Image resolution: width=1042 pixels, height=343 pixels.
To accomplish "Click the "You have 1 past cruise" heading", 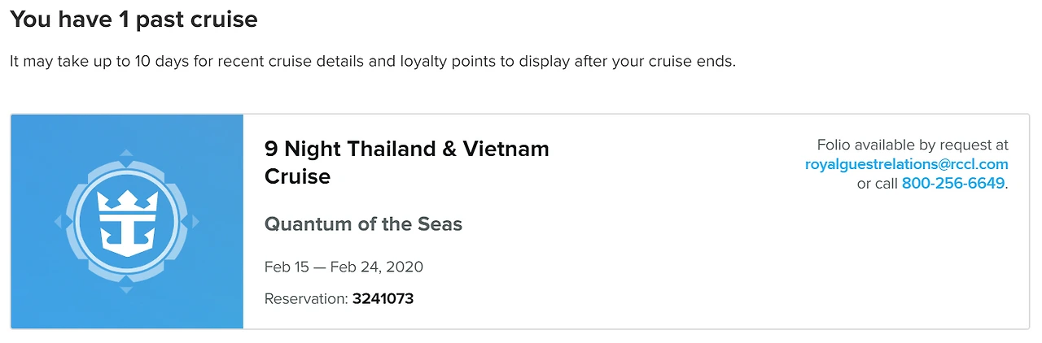I will (x=134, y=20).
